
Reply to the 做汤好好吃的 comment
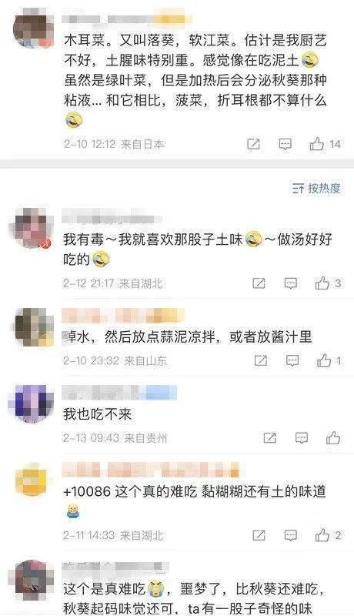(x=290, y=283)
